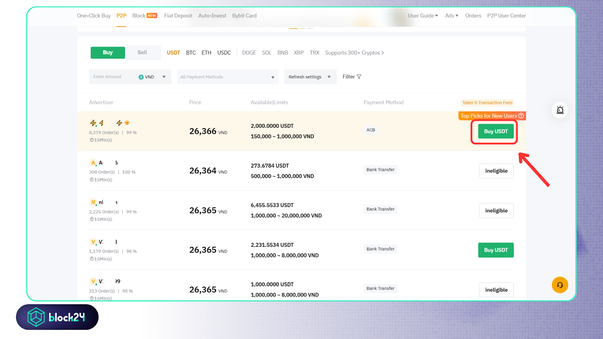Expand the Ads menu

451,16
